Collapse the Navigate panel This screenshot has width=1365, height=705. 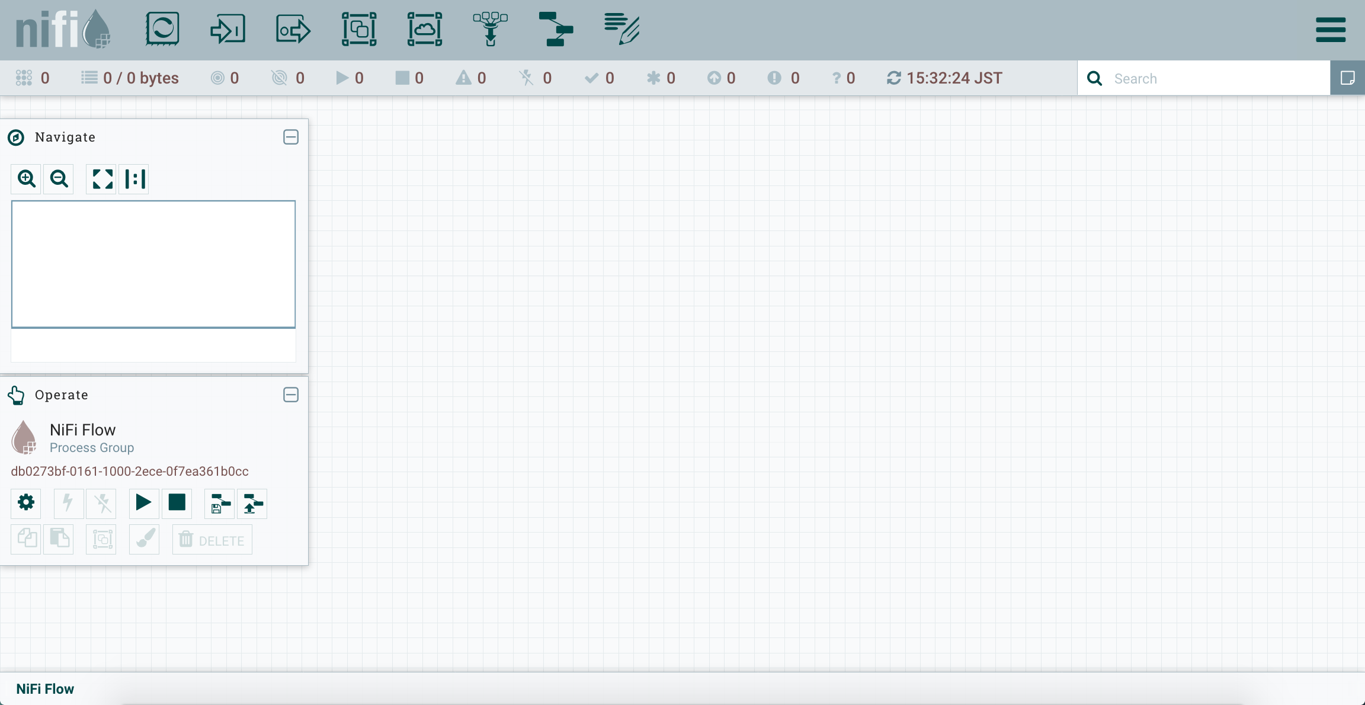point(291,137)
